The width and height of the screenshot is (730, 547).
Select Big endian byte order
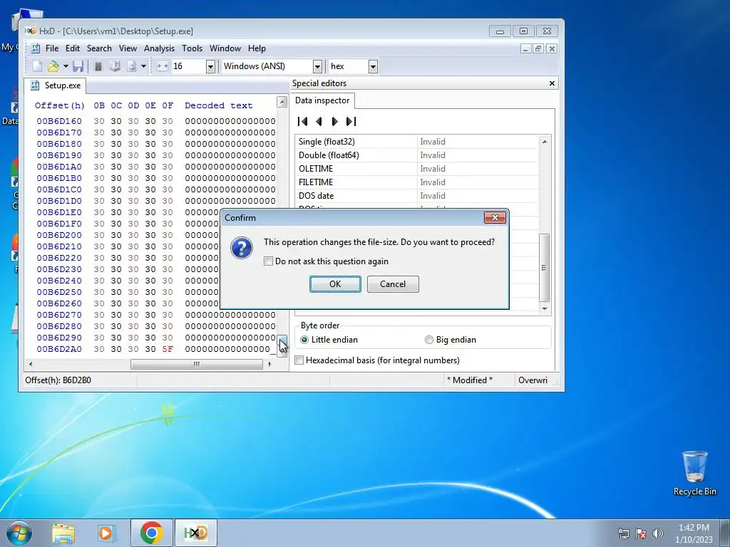click(428, 340)
